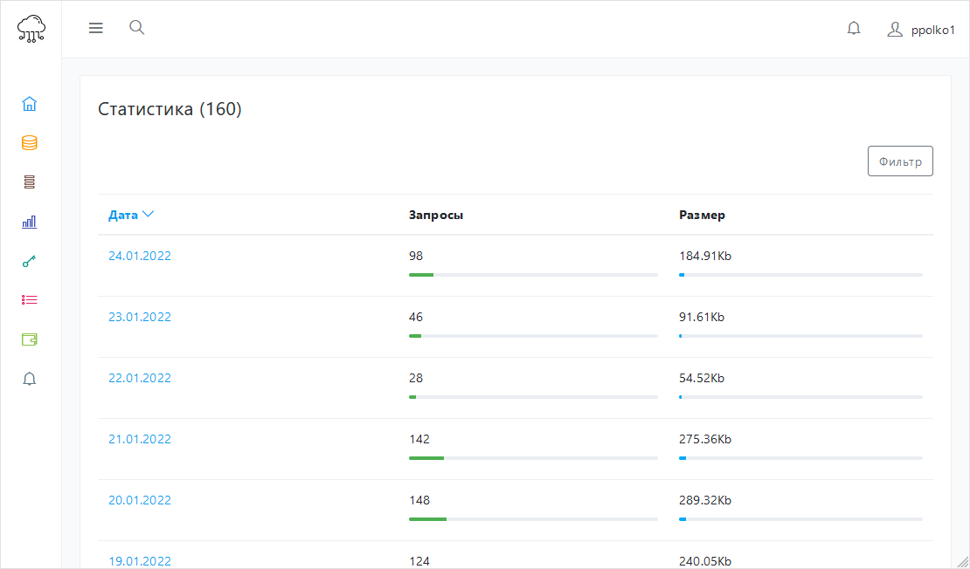Select the stacked servers sidebar icon
The image size is (970, 569).
click(30, 182)
